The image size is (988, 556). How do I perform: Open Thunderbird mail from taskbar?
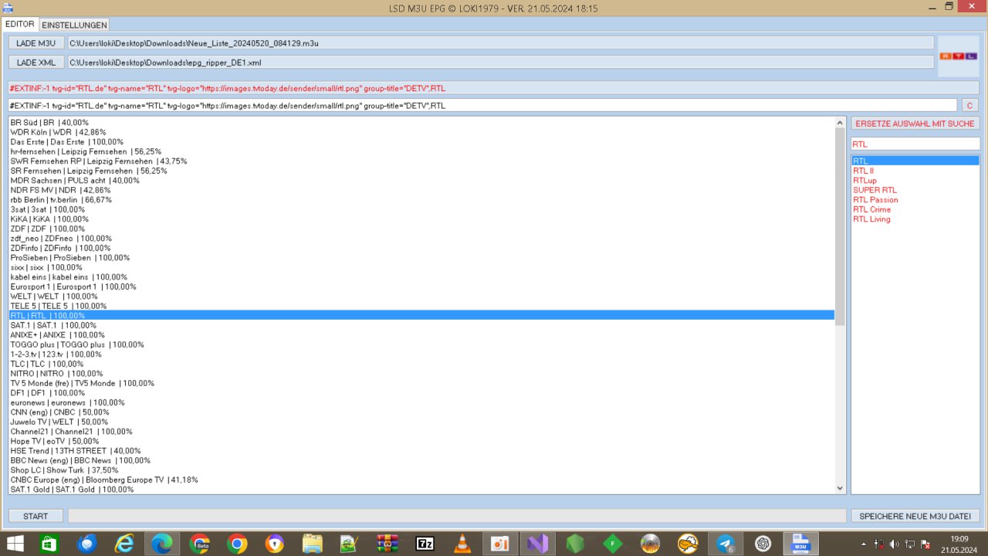pyautogui.click(x=87, y=544)
